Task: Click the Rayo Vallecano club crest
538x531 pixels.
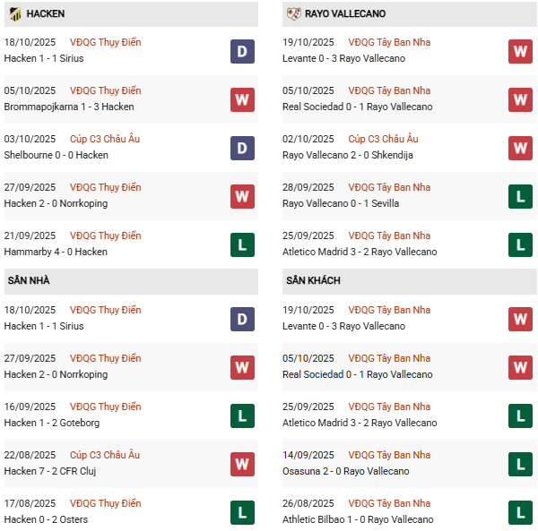Action: [x=293, y=14]
